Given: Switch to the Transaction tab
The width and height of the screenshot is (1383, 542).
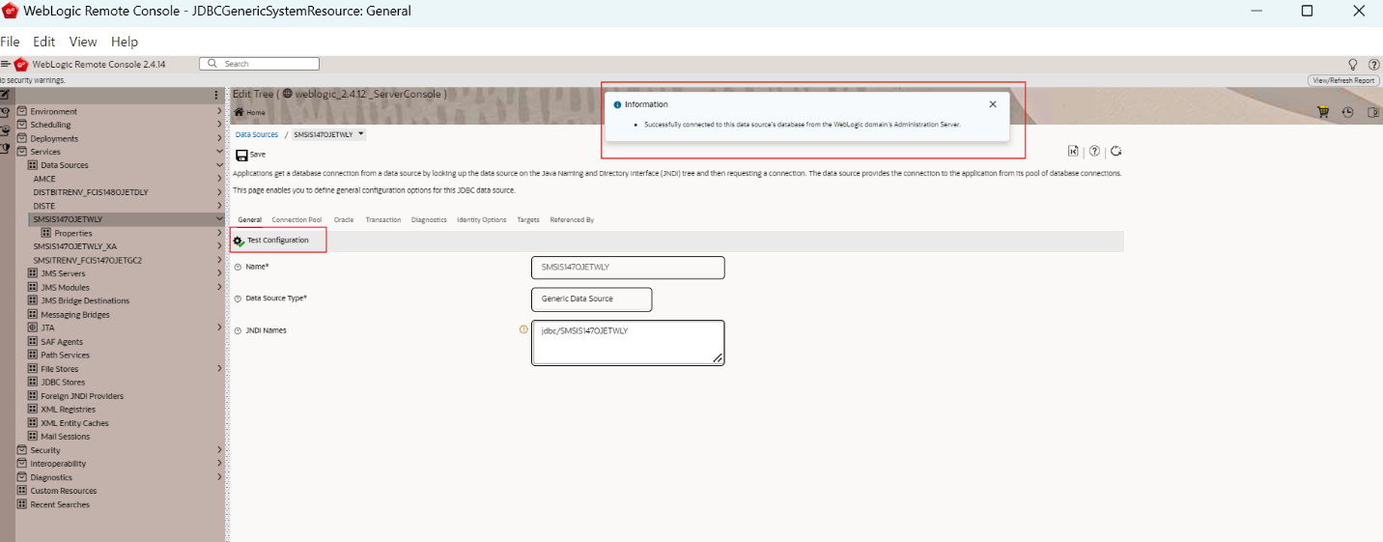Looking at the screenshot, I should coord(383,220).
